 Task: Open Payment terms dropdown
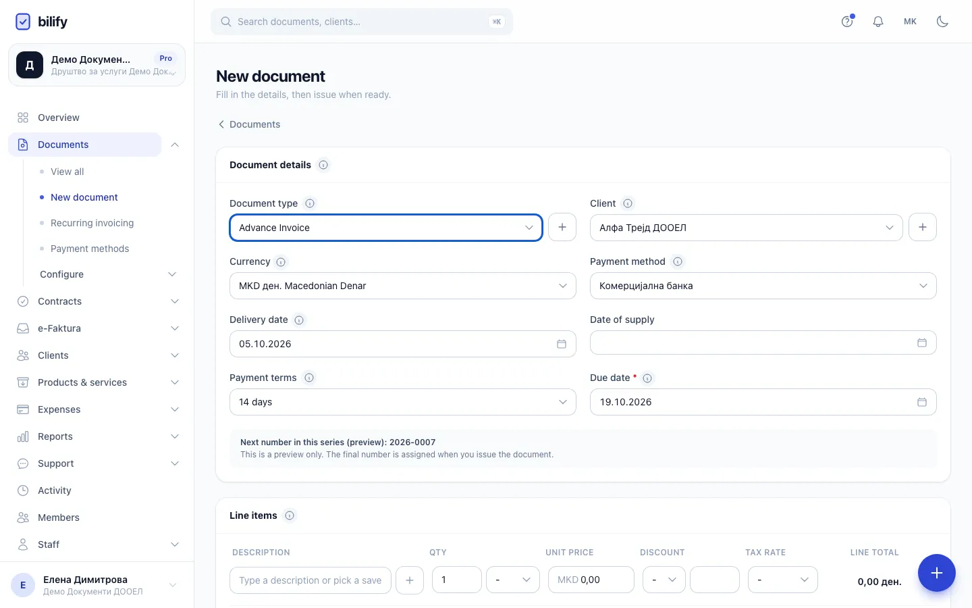pyautogui.click(x=403, y=402)
